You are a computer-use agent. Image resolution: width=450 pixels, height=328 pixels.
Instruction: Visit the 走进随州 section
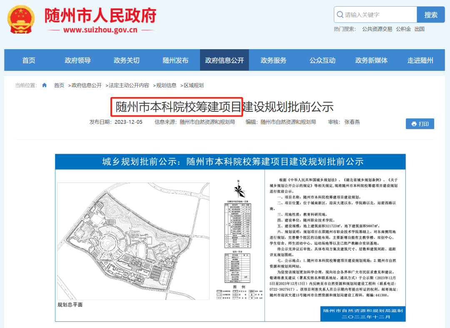(x=420, y=60)
